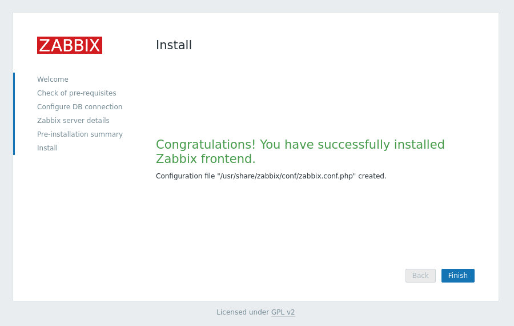
Task: Click the word 'created.' after file path
Action: click(x=372, y=176)
